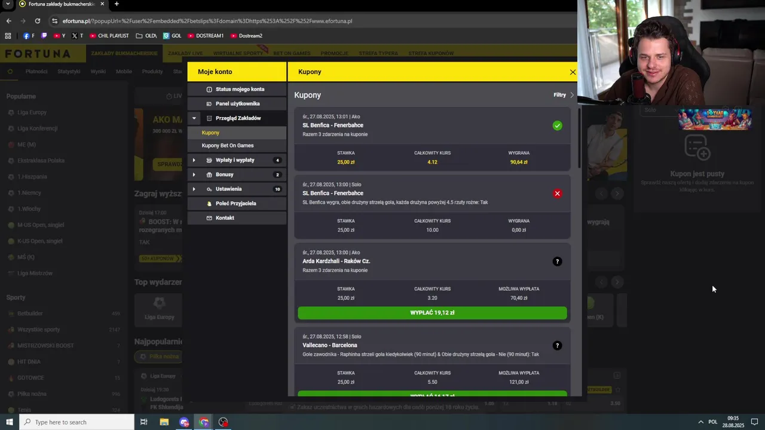Click the 121,00 zł possible payout value
The image size is (765, 430).
(519, 382)
